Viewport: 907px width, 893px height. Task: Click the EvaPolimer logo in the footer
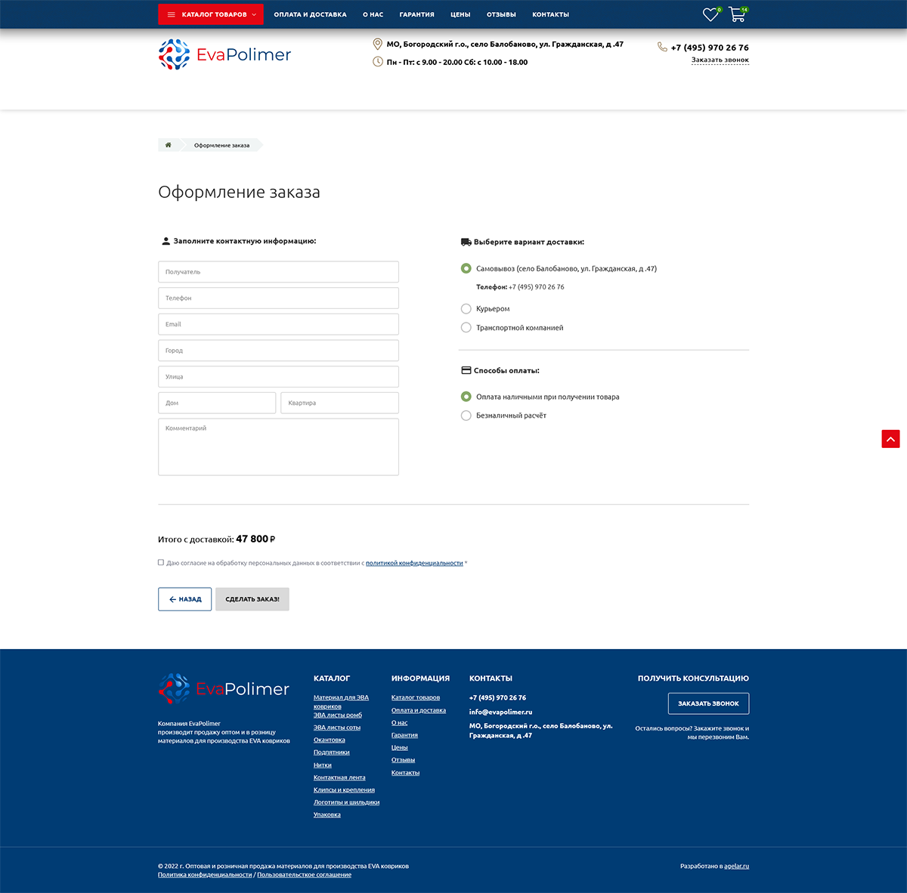[224, 688]
